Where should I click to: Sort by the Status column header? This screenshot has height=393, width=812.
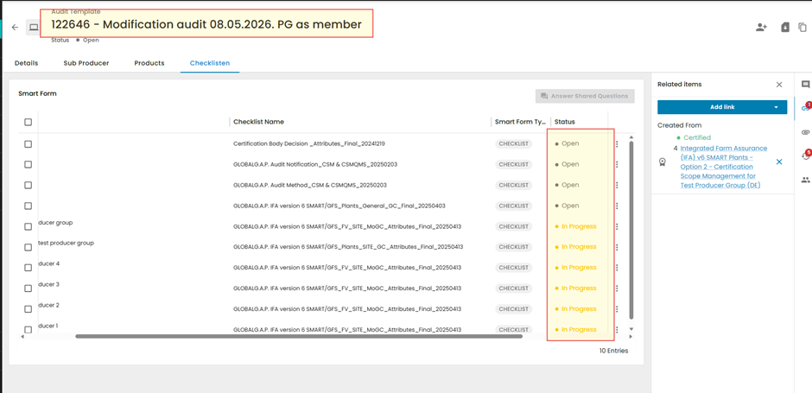[564, 122]
